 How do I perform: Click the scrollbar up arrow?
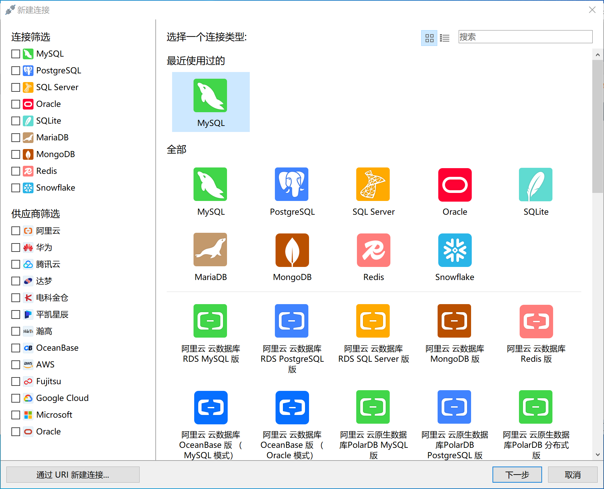pyautogui.click(x=598, y=55)
